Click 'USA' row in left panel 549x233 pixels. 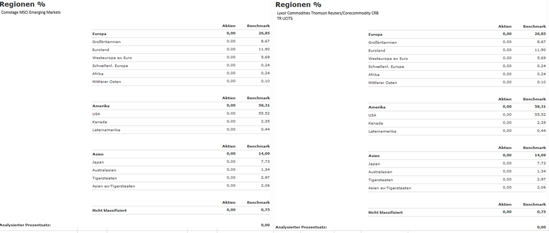point(181,114)
